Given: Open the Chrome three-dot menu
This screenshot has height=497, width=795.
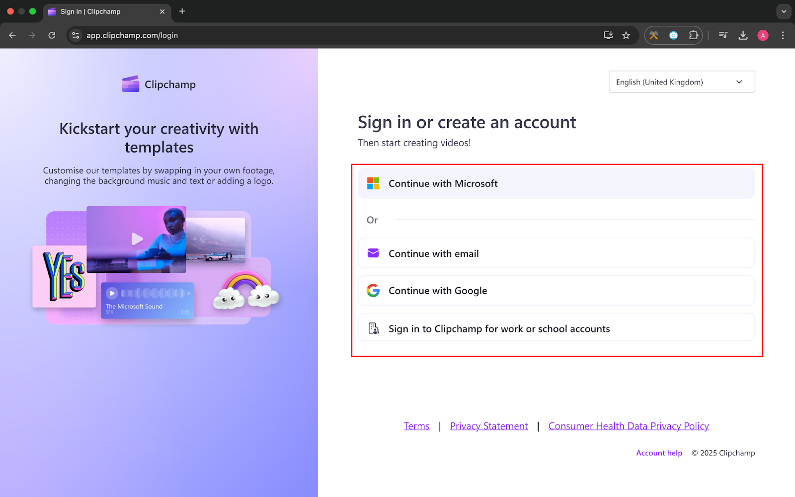Looking at the screenshot, I should [x=783, y=35].
